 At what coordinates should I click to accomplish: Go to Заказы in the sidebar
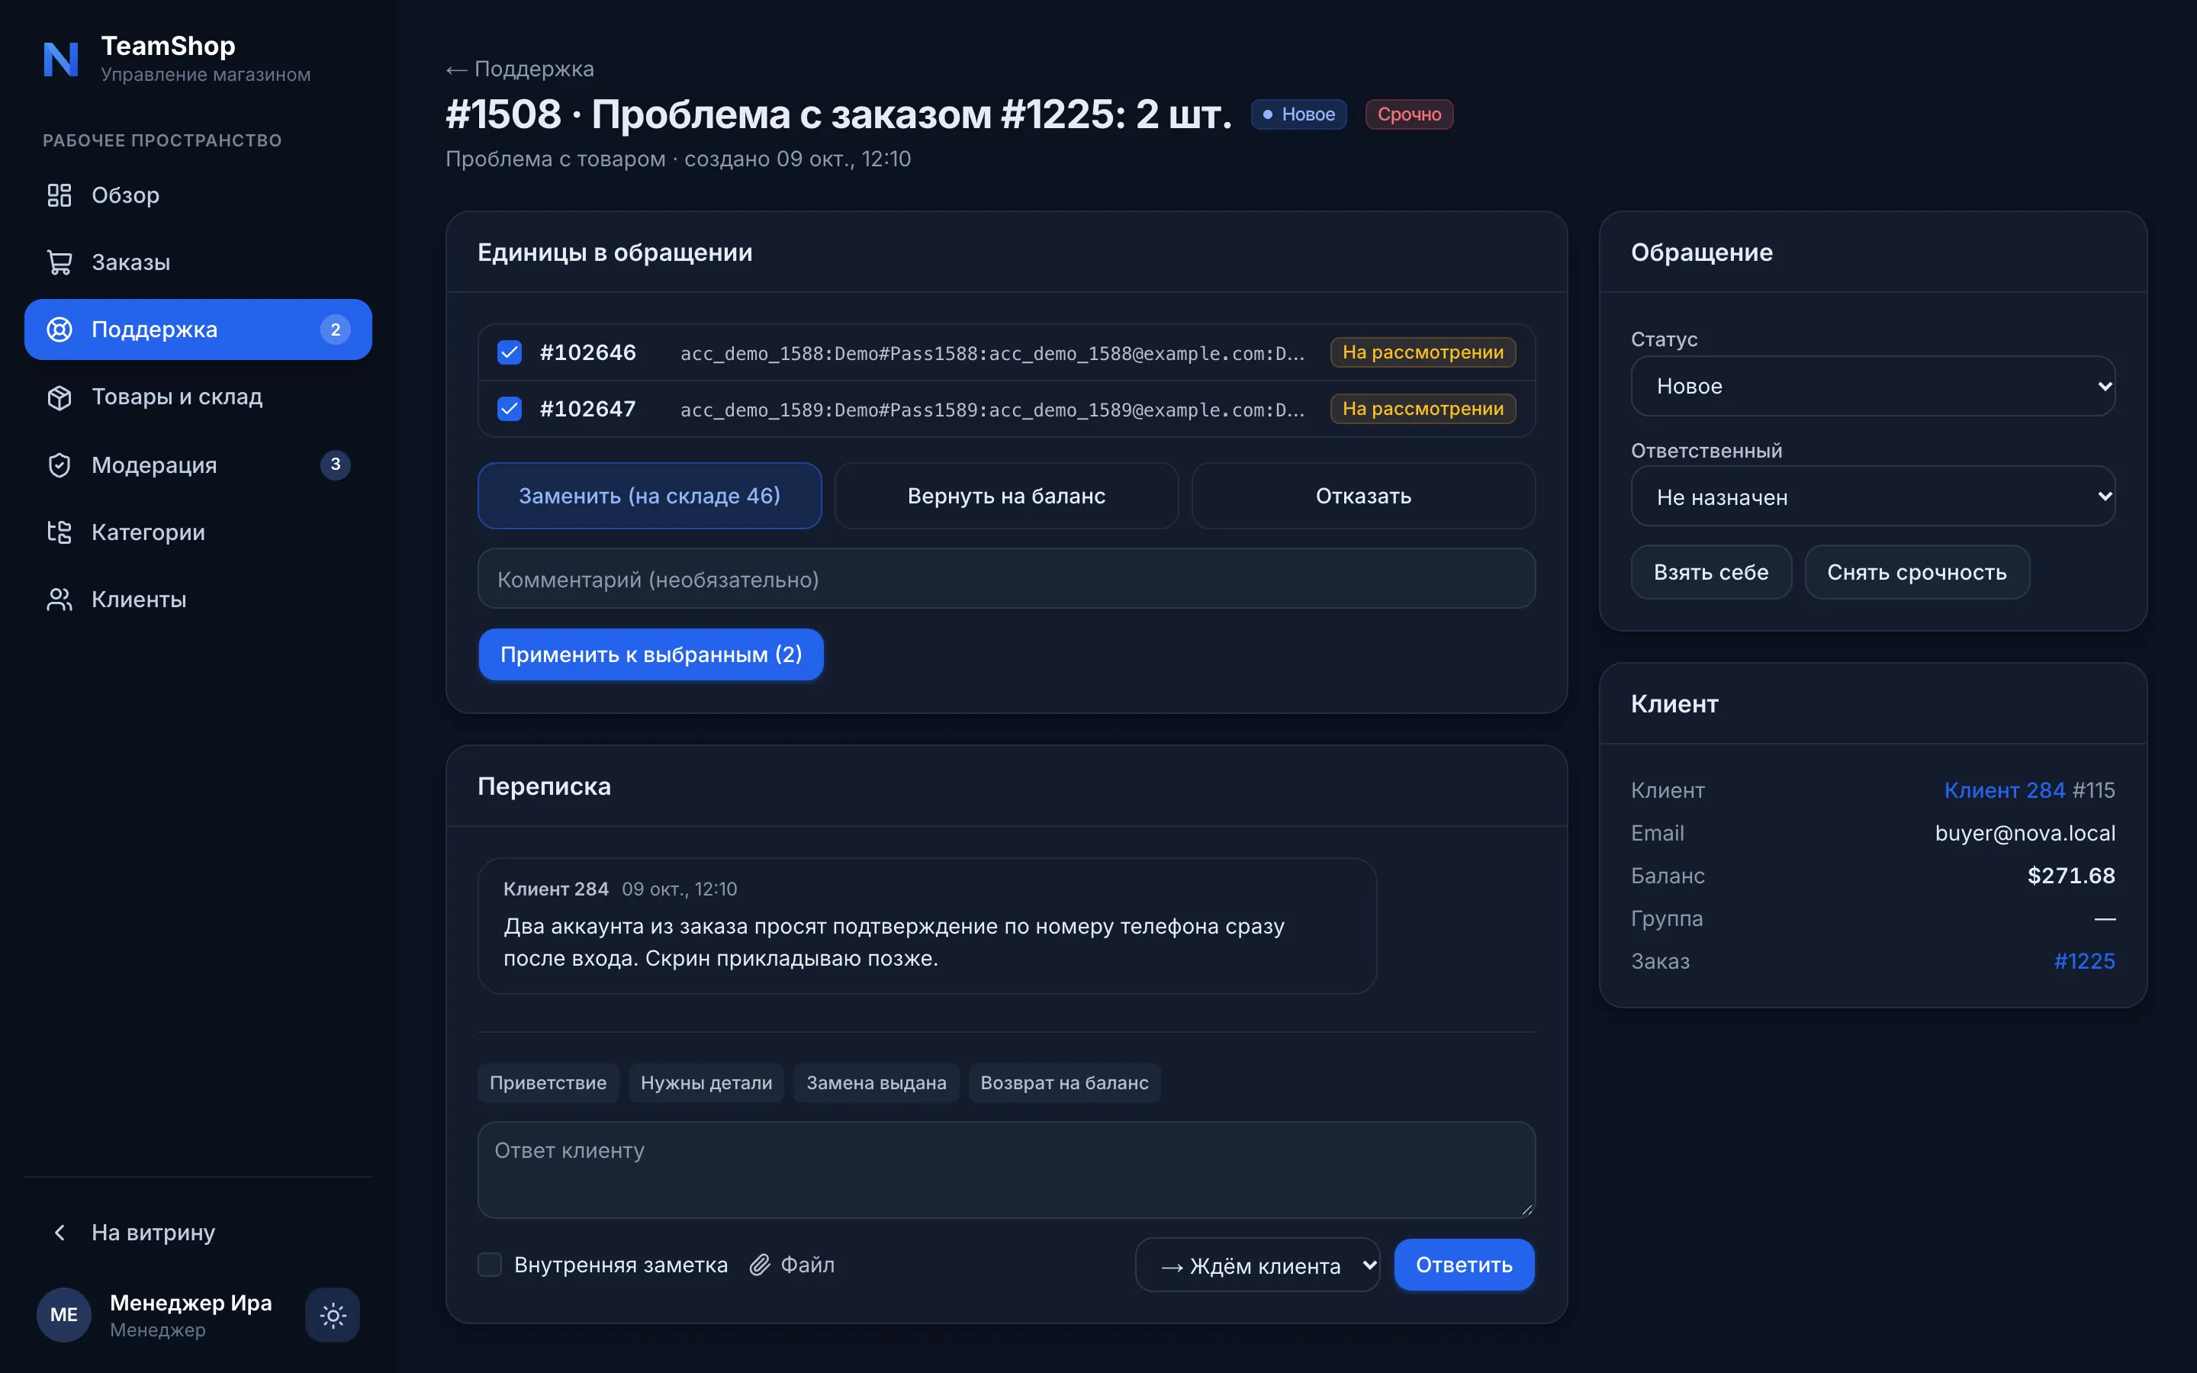click(198, 262)
